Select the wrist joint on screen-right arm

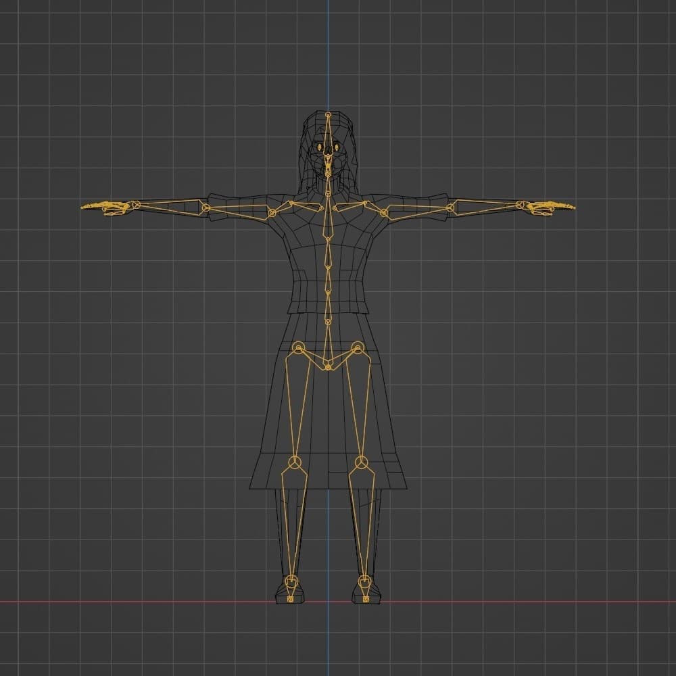[x=521, y=204]
